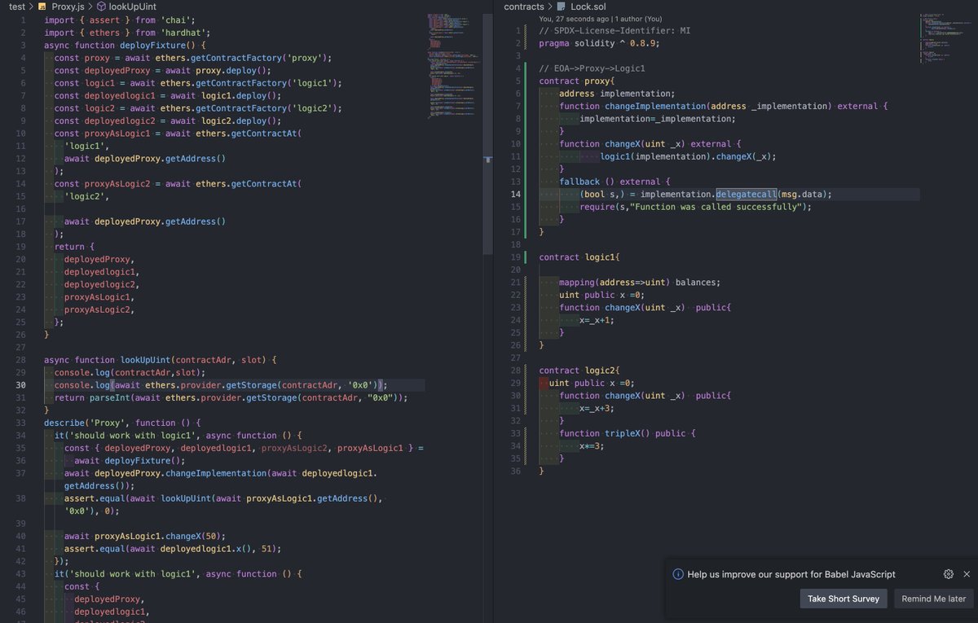The width and height of the screenshot is (978, 623).
Task: Dismiss the Babel JavaScript notification
Action: [x=967, y=574]
